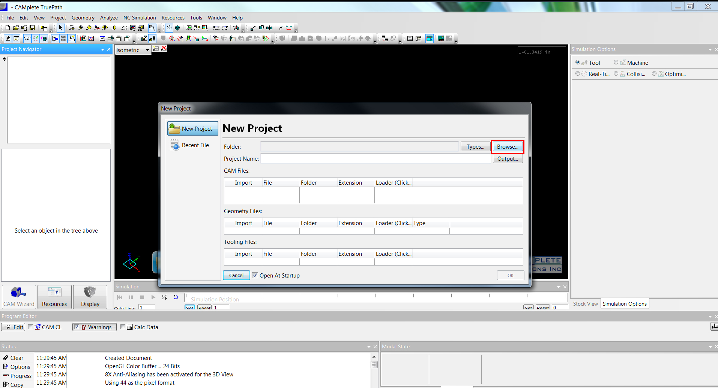Open the Simulation Options panel dropdown arrow
This screenshot has height=388, width=718.
coord(710,49)
